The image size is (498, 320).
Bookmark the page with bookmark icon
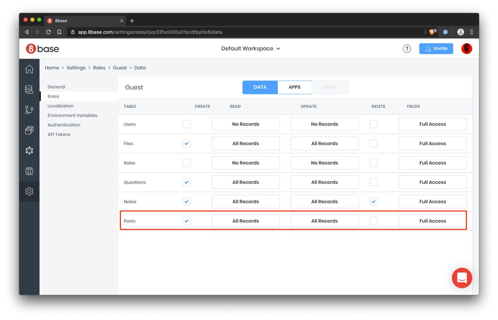(59, 32)
